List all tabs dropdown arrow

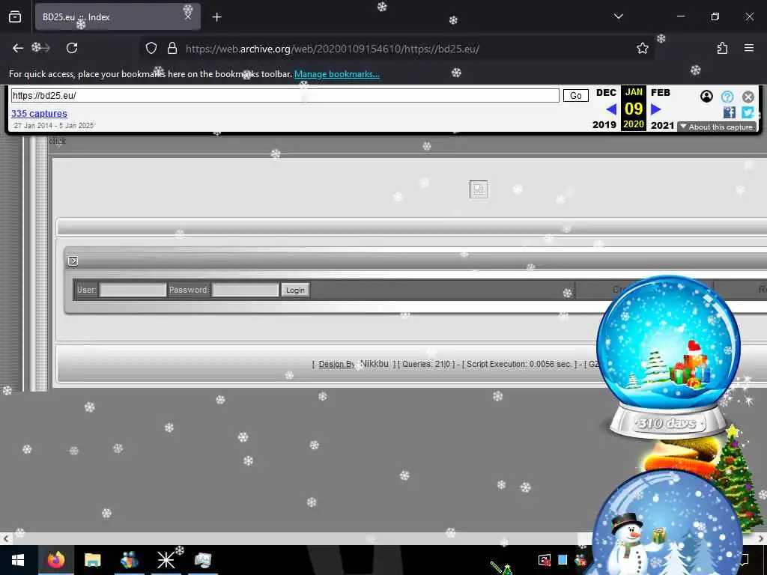(x=618, y=16)
